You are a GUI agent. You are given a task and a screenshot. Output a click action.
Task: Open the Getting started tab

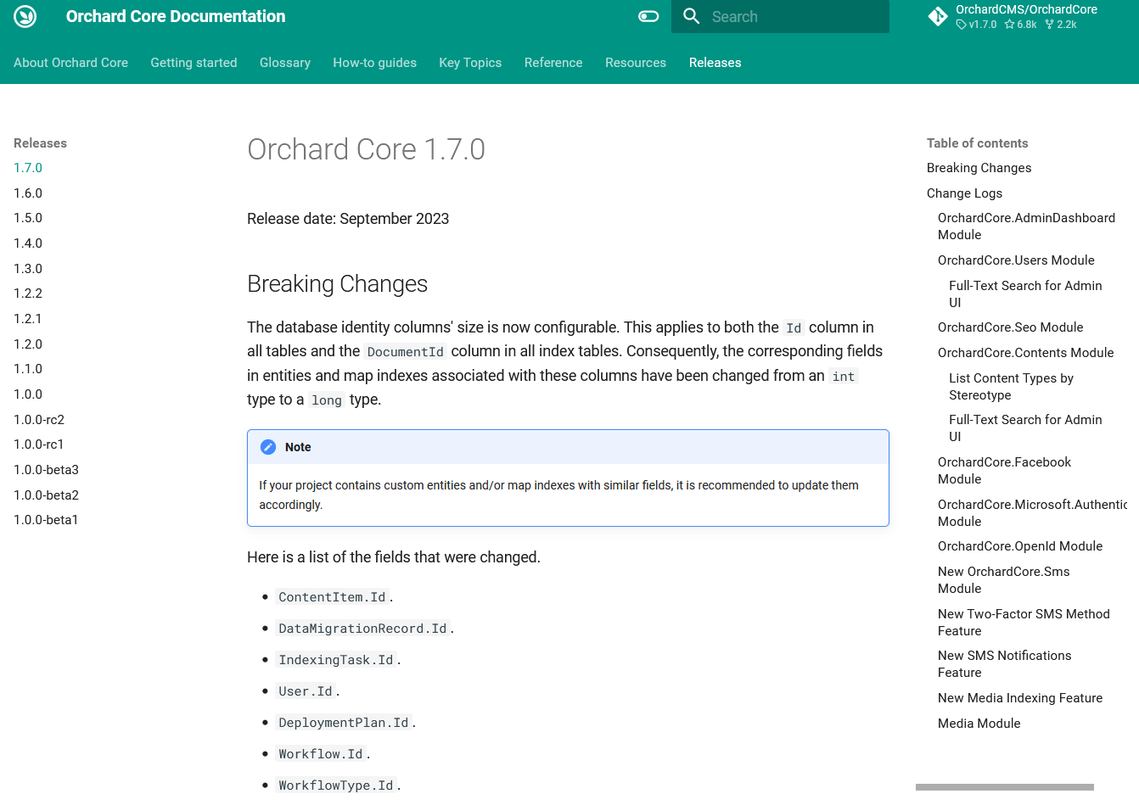tap(194, 63)
